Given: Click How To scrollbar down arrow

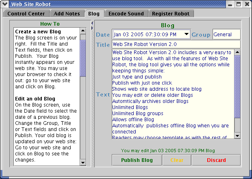Looking at the screenshot, I should (x=83, y=163).
